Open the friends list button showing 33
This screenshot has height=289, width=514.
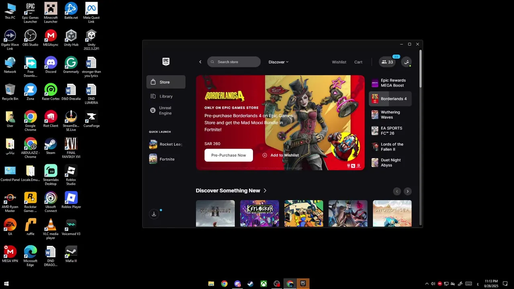(387, 62)
